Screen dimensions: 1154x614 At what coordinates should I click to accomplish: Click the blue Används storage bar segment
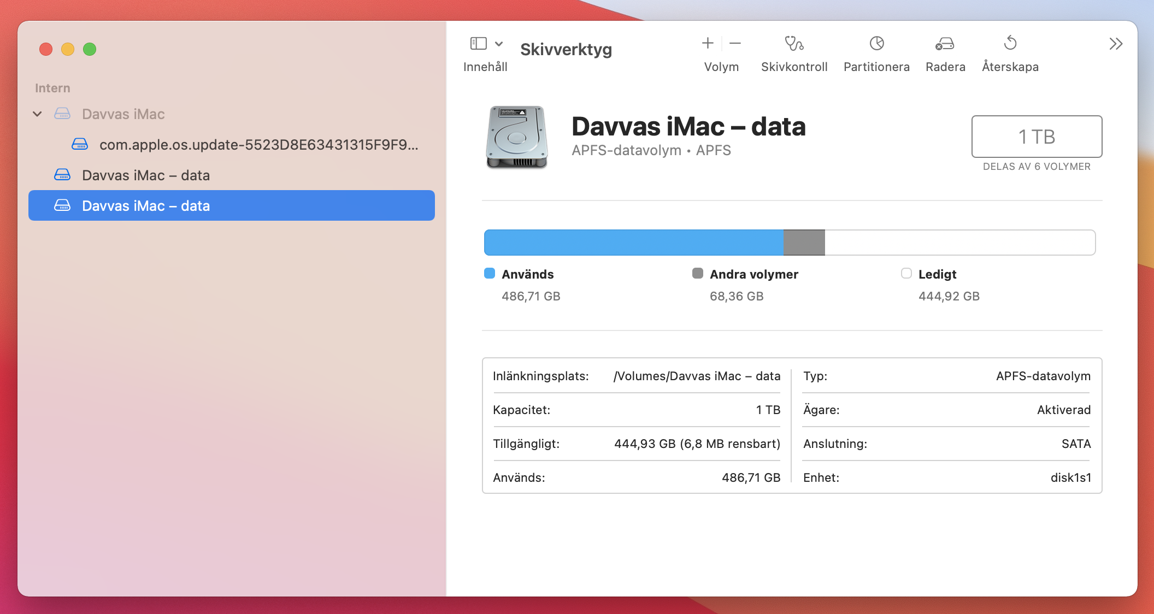pos(633,243)
